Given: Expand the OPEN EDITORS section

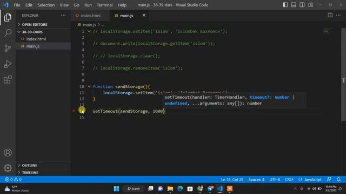Looking at the screenshot, I should 43,24.
